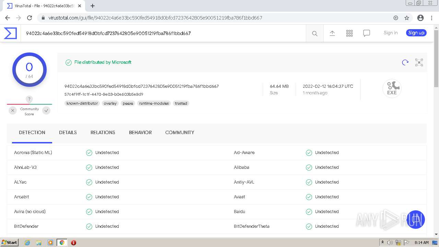Click the Alibaba engine name
This screenshot has width=439, height=247.
[x=241, y=167]
